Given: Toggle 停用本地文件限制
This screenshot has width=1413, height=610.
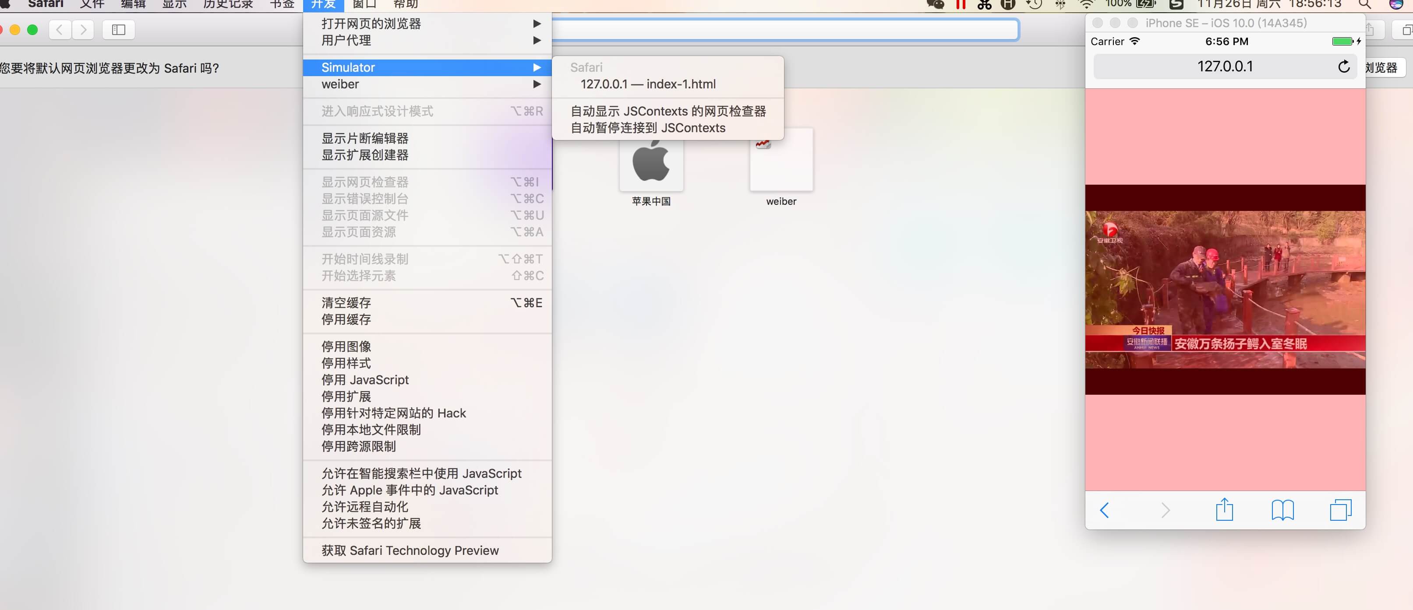Looking at the screenshot, I should (427, 430).
